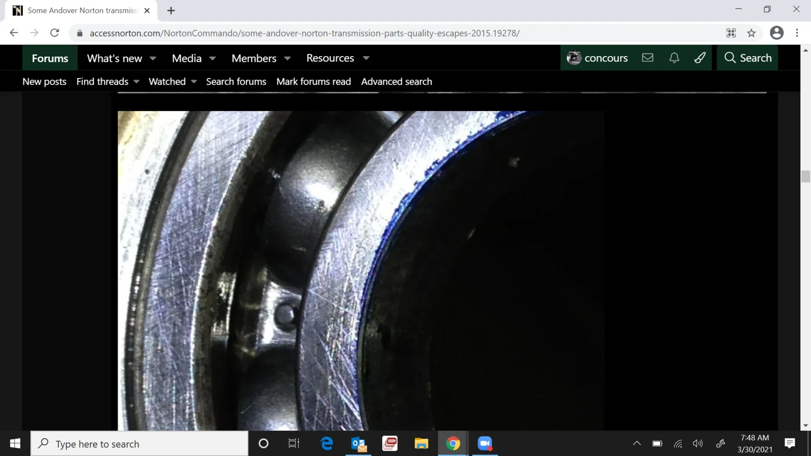The image size is (811, 456).
Task: Open the Members menu item
Action: click(x=254, y=58)
